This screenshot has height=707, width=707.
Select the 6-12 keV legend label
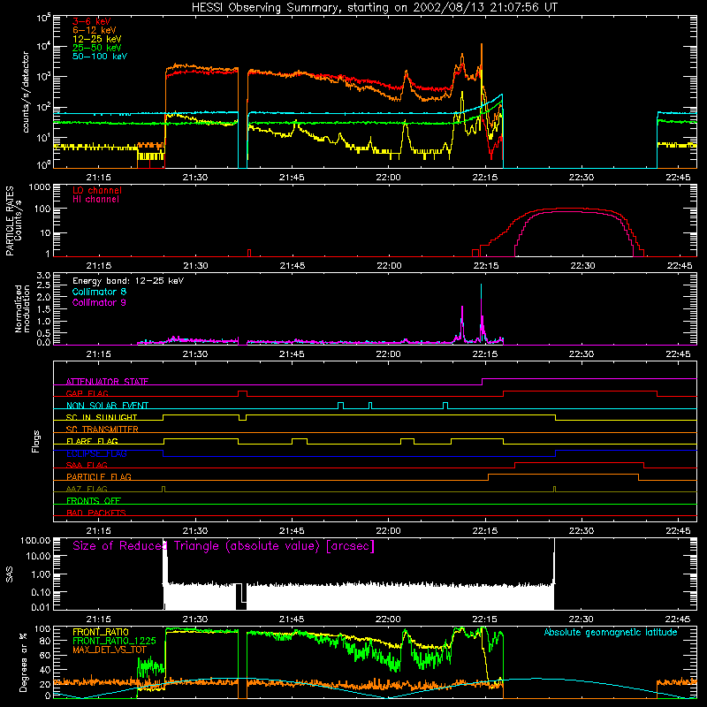pos(95,30)
